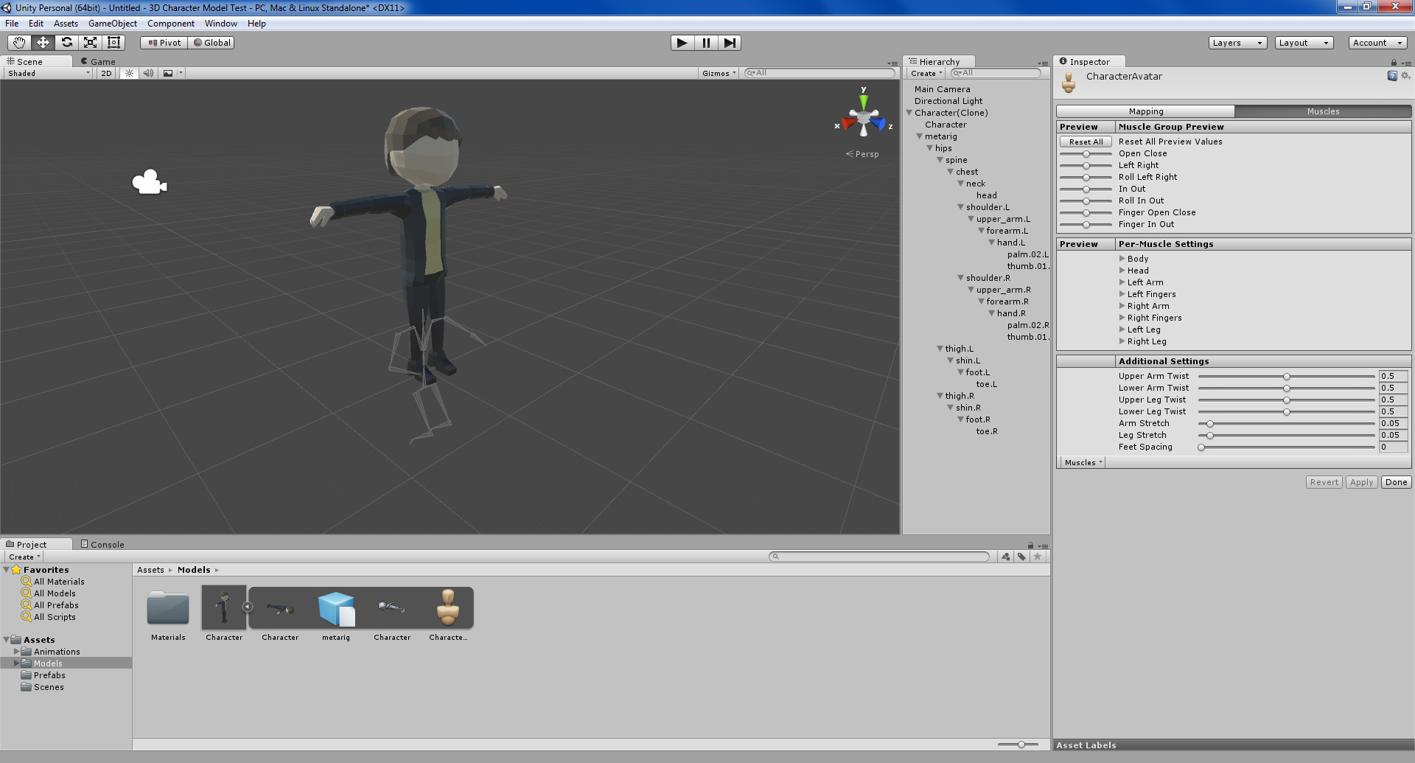Viewport: 1415px width, 763px height.
Task: Click the Reset All button
Action: pyautogui.click(x=1086, y=142)
